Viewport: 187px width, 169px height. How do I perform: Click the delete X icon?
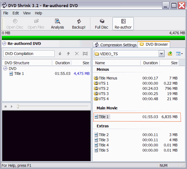point(77,54)
